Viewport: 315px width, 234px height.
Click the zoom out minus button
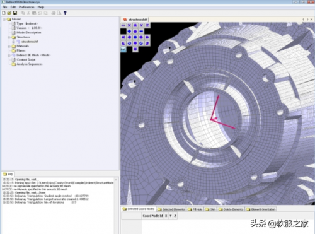coord(141,31)
